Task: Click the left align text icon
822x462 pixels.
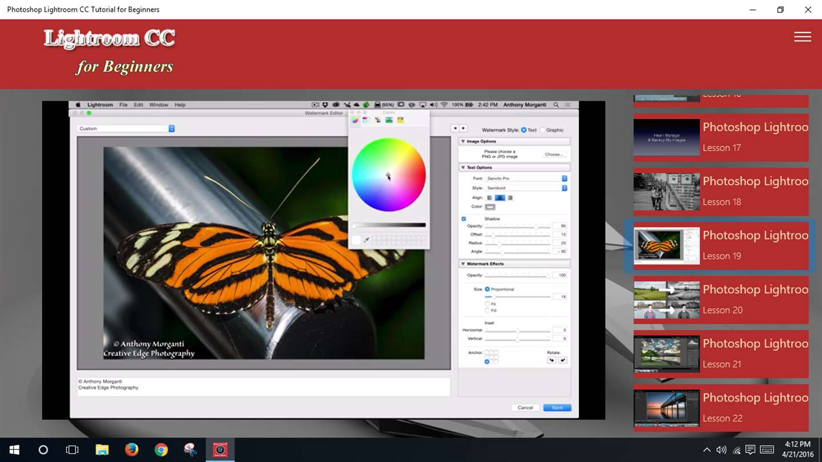Action: (x=490, y=197)
